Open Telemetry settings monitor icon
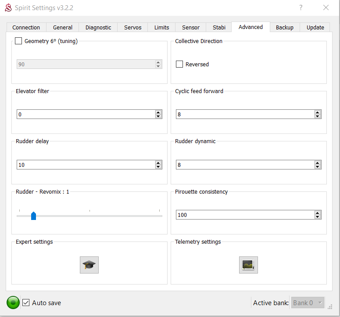Screen dimensions: 340x317 (248, 265)
